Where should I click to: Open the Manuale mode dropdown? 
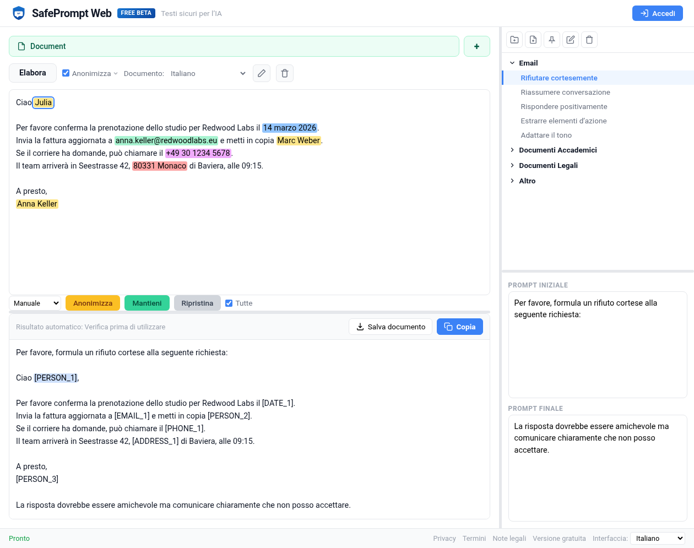click(x=35, y=303)
